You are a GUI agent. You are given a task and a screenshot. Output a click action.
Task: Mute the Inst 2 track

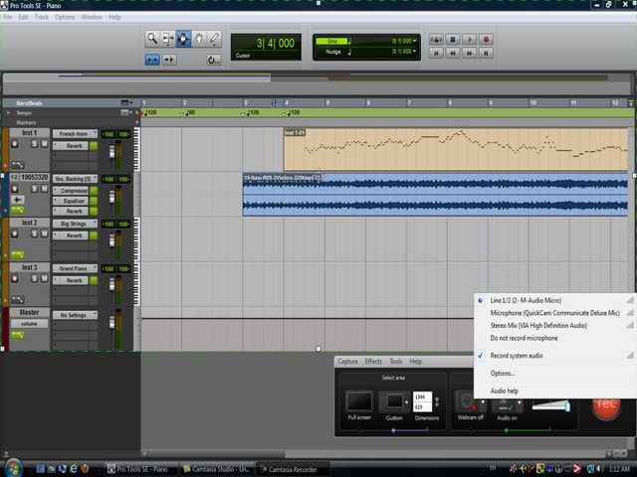[44, 235]
